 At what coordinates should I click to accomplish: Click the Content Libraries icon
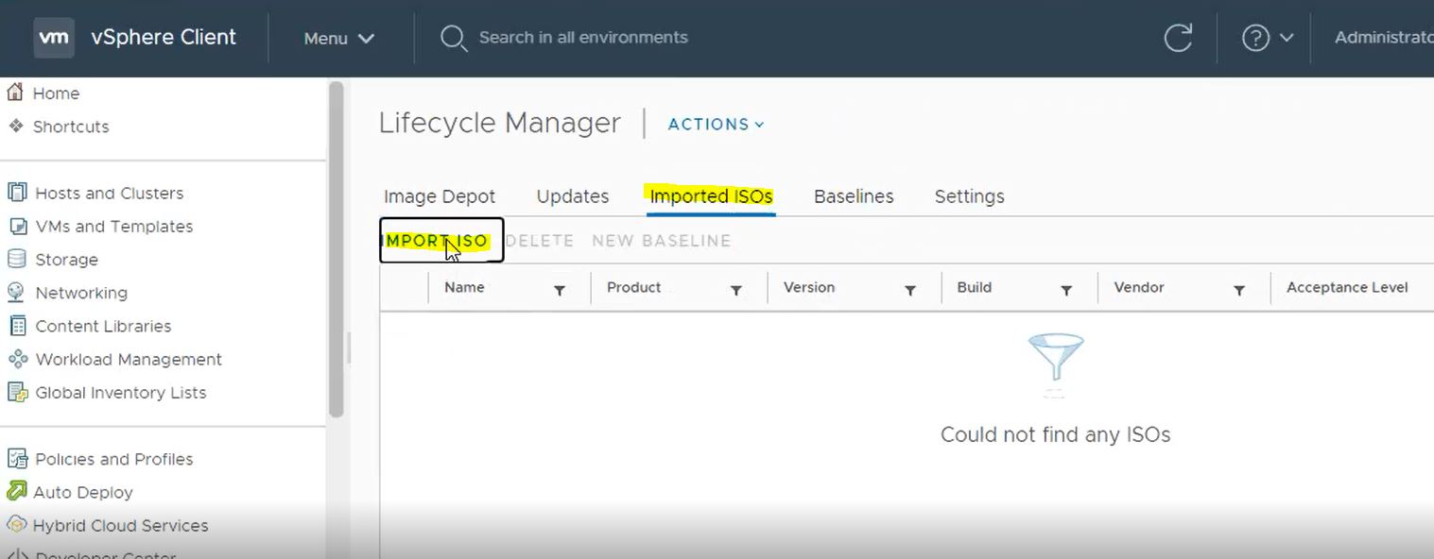[16, 326]
